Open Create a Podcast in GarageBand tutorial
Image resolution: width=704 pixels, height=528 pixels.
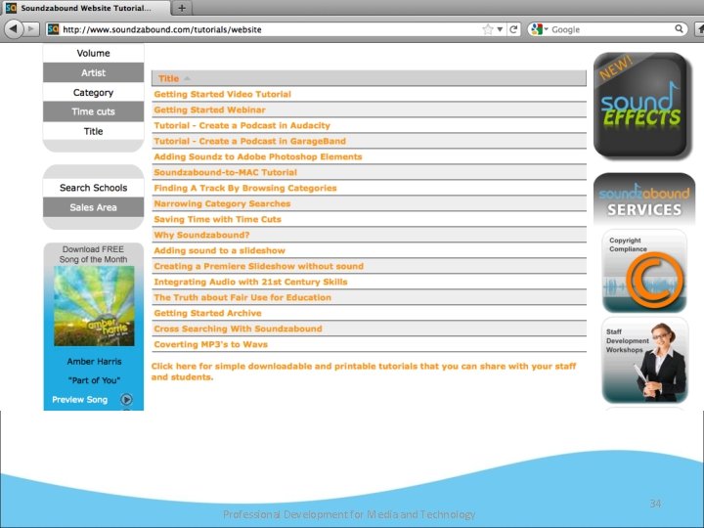(x=250, y=141)
